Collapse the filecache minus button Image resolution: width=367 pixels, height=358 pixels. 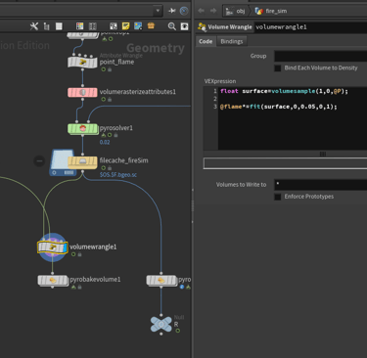(39, 160)
